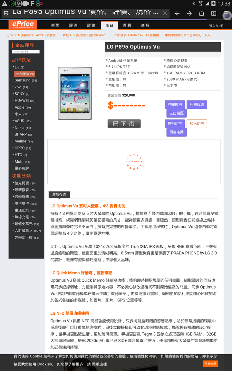Open the tab switcher showing 3 tabs
This screenshot has height=371, width=232.
pos(214,14)
